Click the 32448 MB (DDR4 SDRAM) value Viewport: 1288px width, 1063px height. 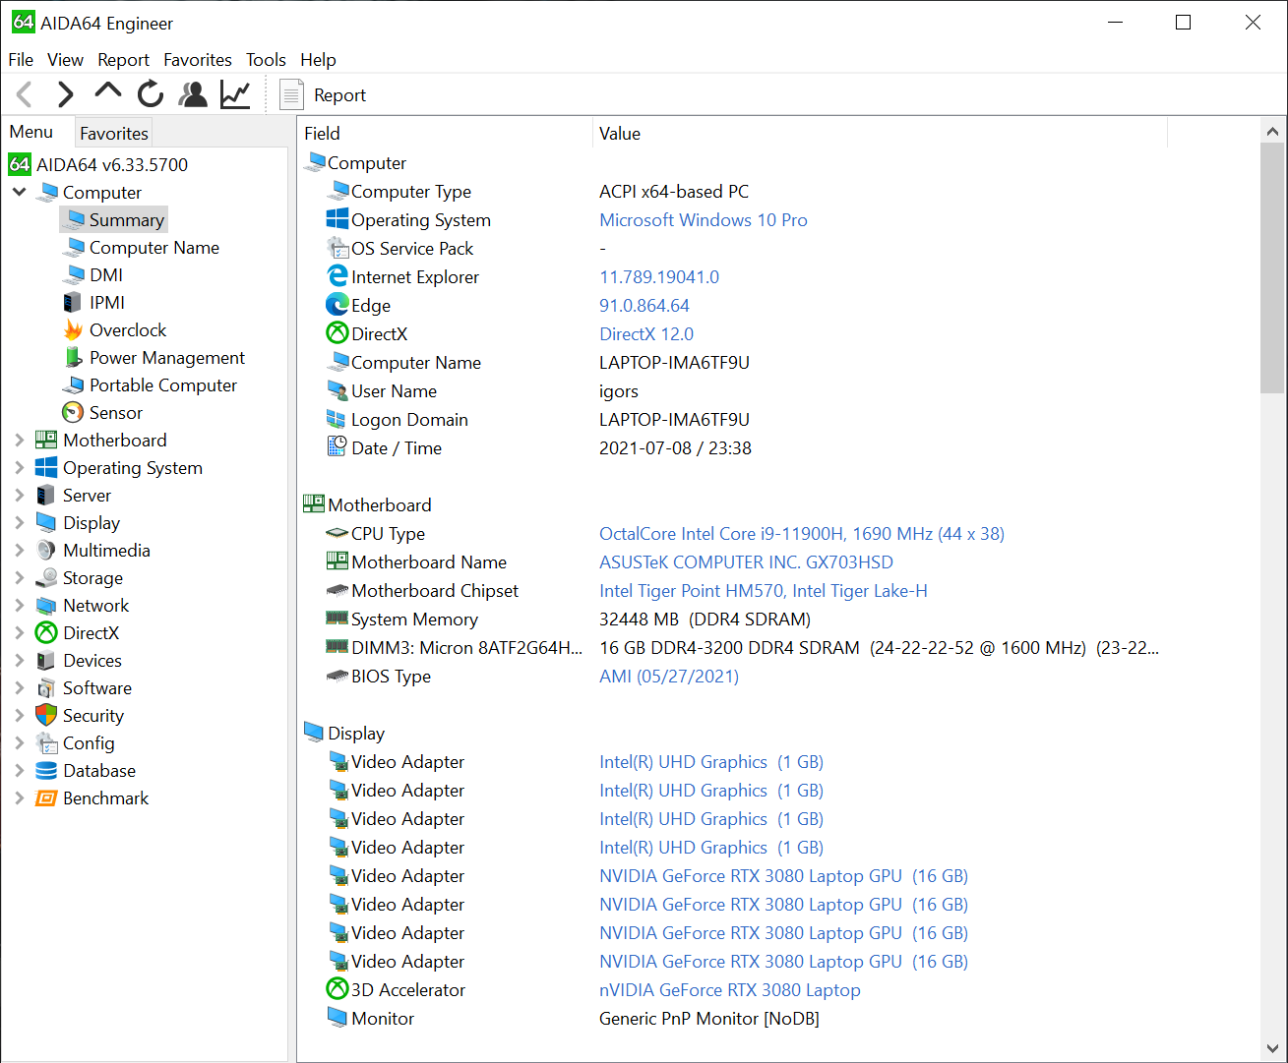pos(705,620)
